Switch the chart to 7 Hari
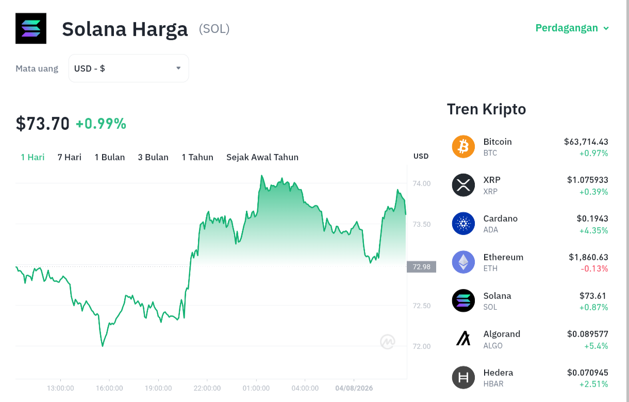The width and height of the screenshot is (629, 402). point(70,157)
